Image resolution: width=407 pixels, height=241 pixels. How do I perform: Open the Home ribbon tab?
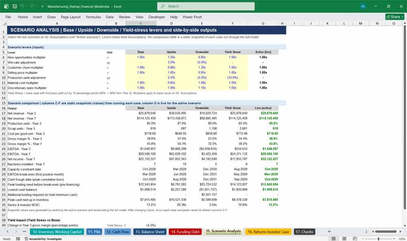pos(23,17)
